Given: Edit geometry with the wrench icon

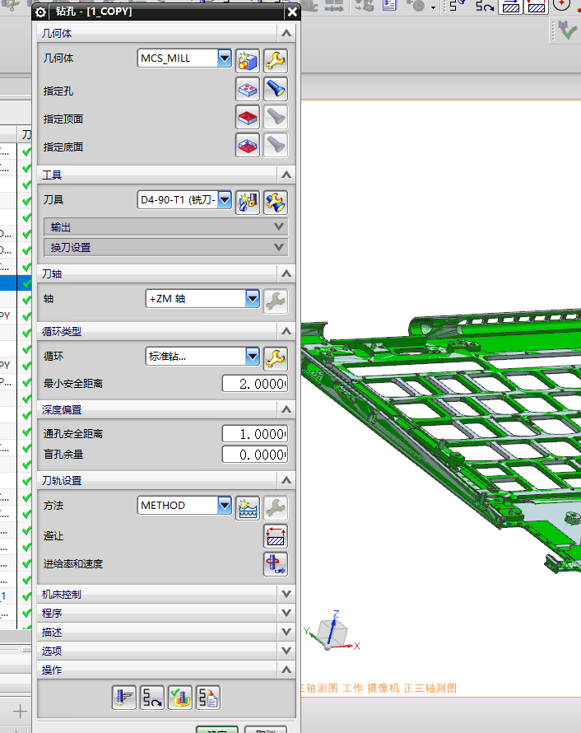Looking at the screenshot, I should pos(276,61).
